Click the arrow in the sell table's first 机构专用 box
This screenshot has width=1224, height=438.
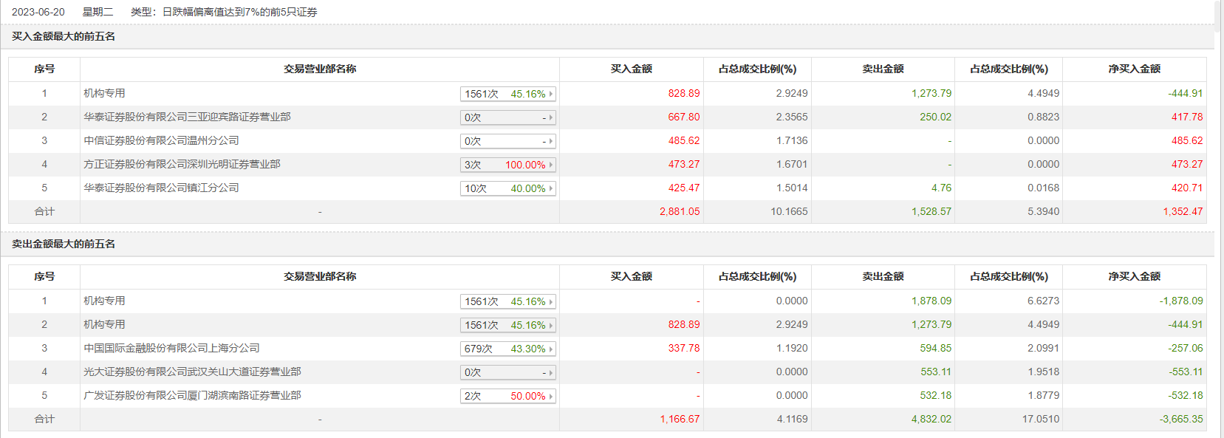pyautogui.click(x=551, y=301)
